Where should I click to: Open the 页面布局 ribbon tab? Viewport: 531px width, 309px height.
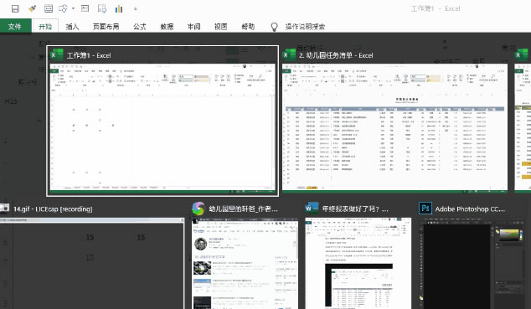[x=106, y=27]
